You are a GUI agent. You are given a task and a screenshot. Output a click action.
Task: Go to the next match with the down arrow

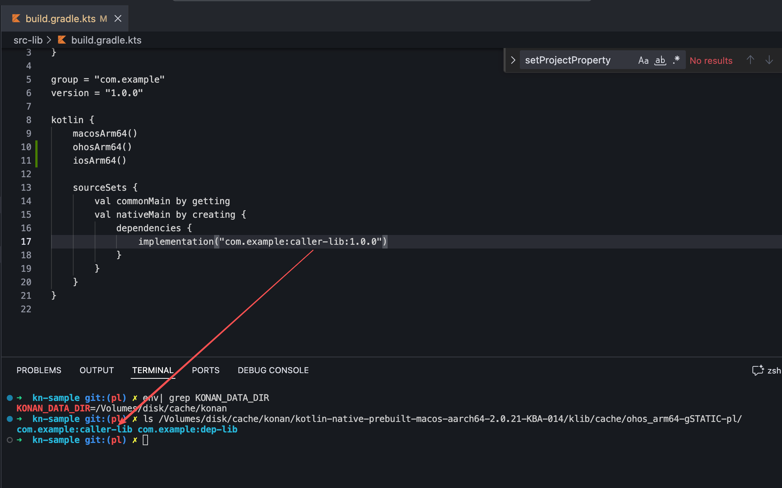[769, 60]
